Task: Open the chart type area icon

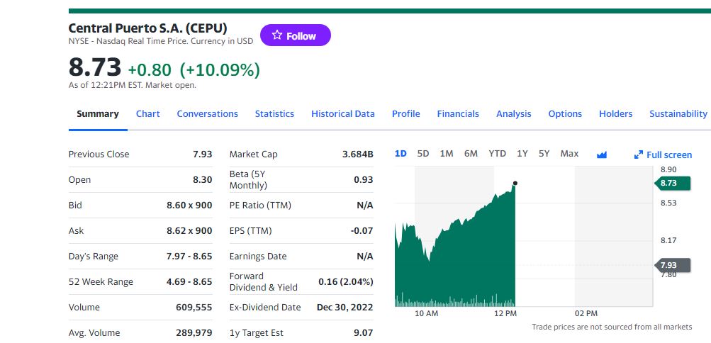Action: click(602, 155)
